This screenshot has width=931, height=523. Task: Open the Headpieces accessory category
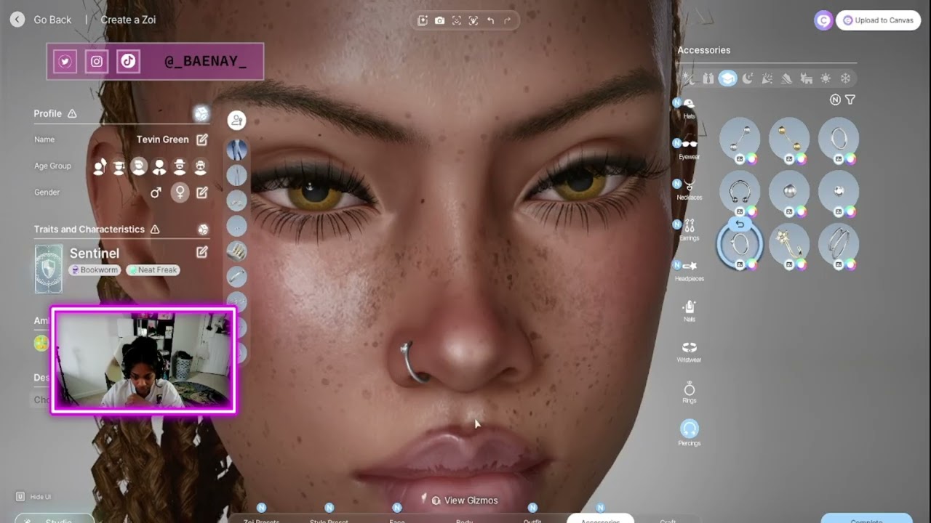689,270
